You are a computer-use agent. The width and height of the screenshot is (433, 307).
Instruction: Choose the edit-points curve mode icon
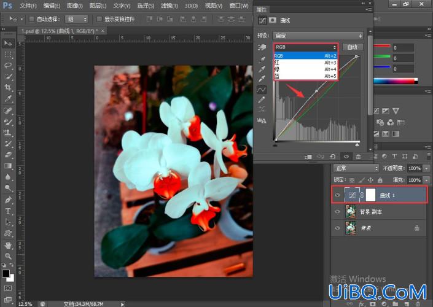point(262,90)
